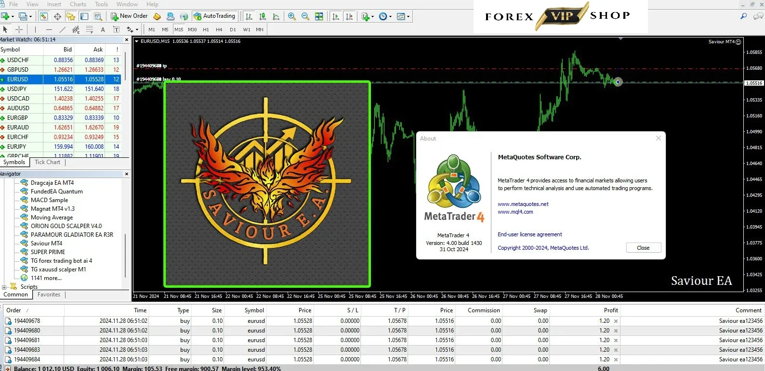Toggle the Data Window crosshair icon
Viewport: 765px width, 371px height.
click(57, 16)
